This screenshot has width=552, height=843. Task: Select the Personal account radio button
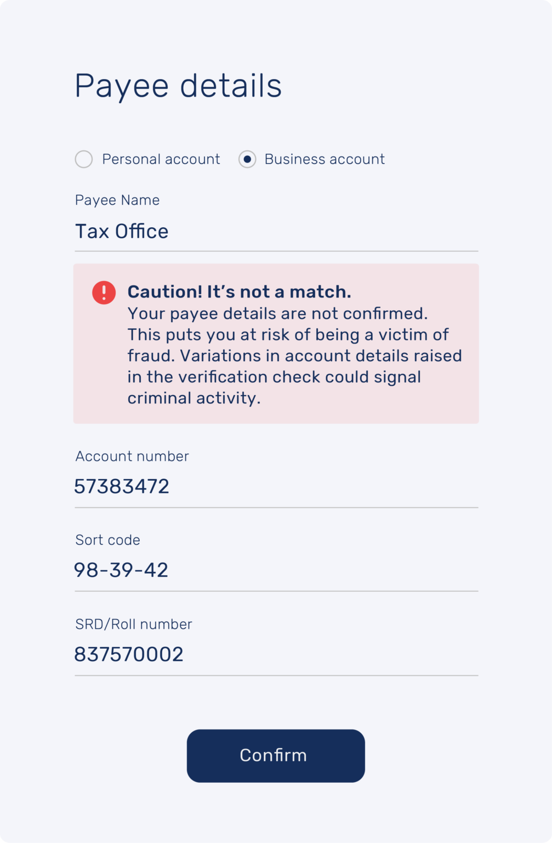(84, 159)
